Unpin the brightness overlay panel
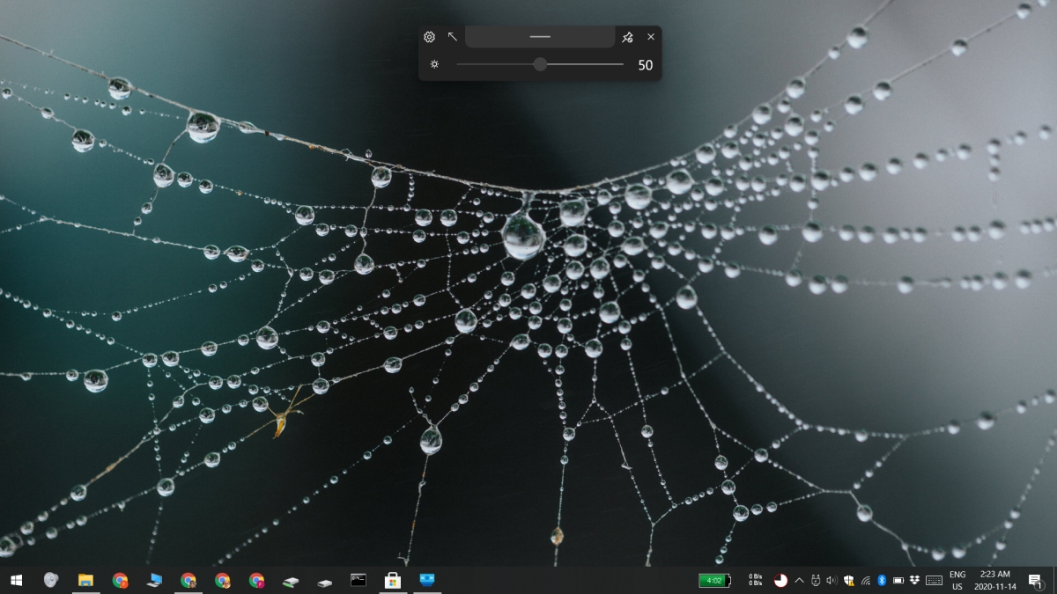Screen dimensions: 1057x594 [x=627, y=37]
